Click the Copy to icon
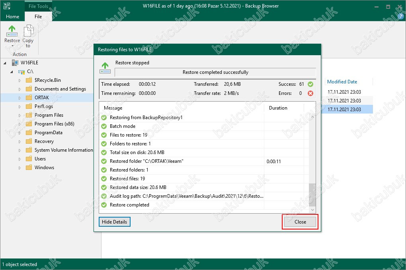 pos(29,31)
